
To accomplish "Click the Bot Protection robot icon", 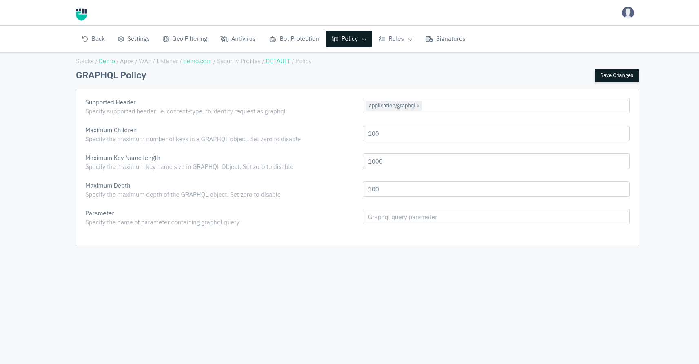I will point(272,39).
